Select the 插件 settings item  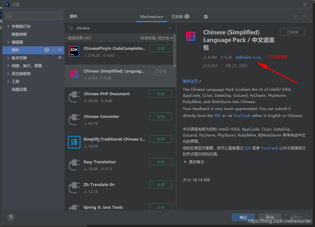[33, 50]
